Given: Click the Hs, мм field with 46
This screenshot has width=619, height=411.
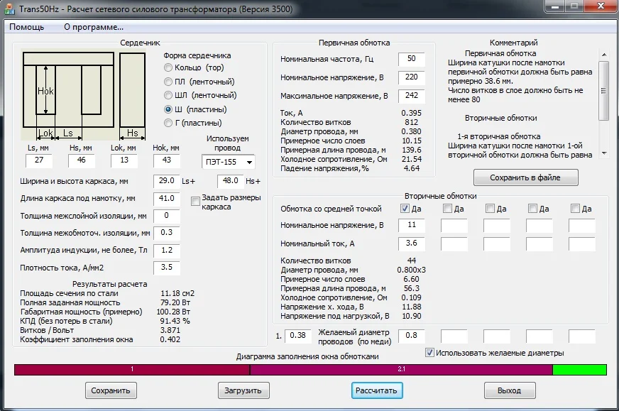Looking at the screenshot, I should [x=81, y=160].
